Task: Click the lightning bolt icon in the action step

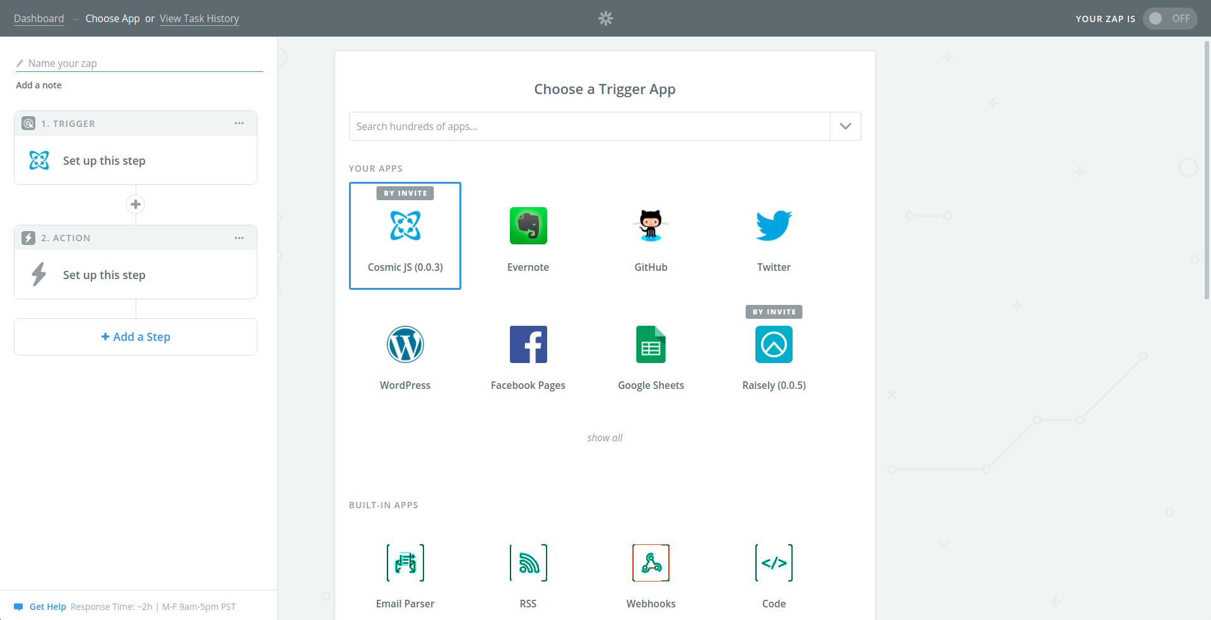Action: click(39, 275)
